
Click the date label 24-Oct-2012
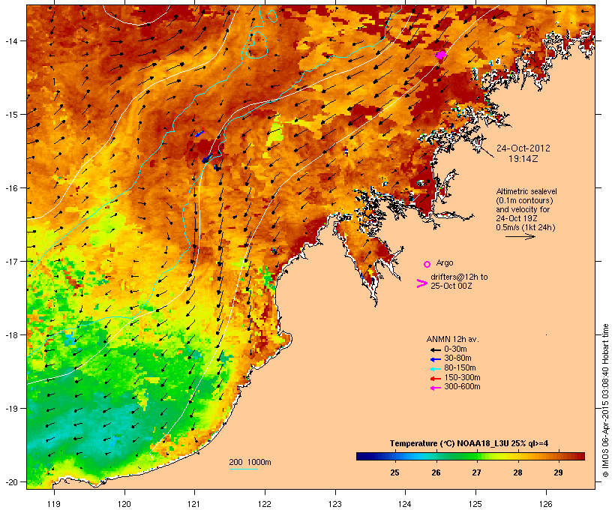point(523,148)
